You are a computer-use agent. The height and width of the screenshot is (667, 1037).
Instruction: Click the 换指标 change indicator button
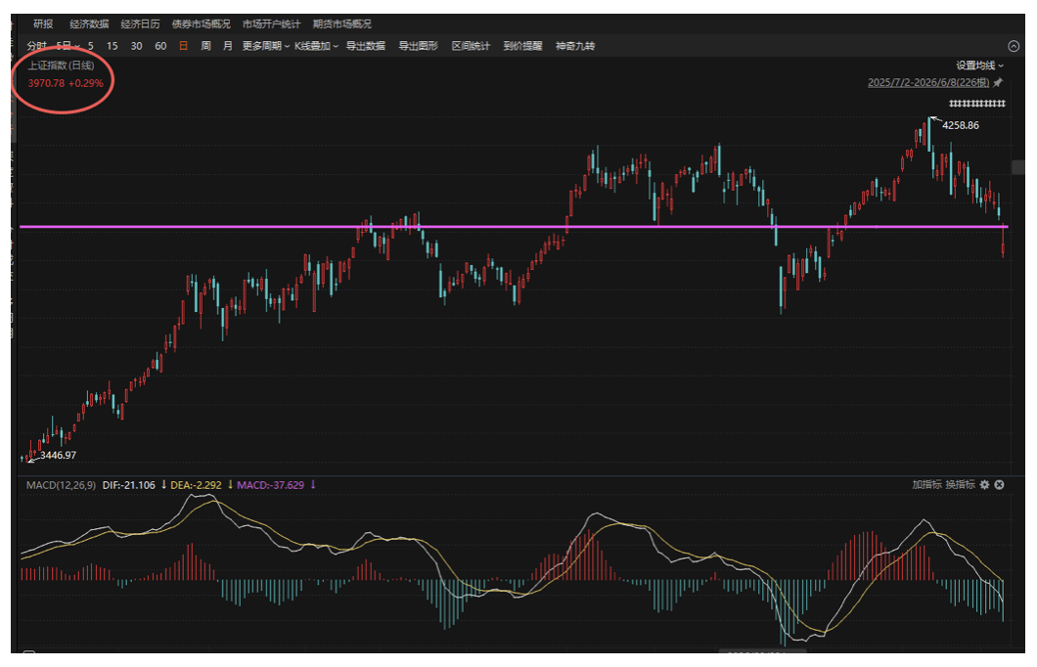tap(961, 484)
